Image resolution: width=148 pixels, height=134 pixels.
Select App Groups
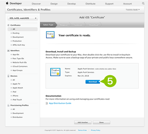point(17,70)
